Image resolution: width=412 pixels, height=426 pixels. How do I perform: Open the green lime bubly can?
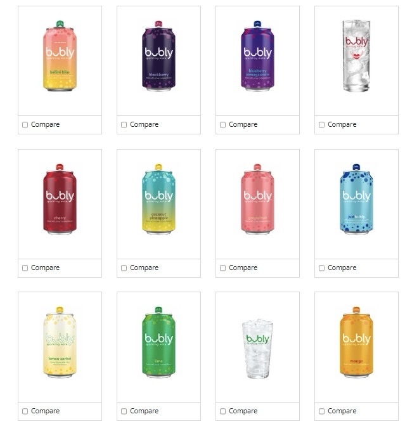pyautogui.click(x=158, y=342)
